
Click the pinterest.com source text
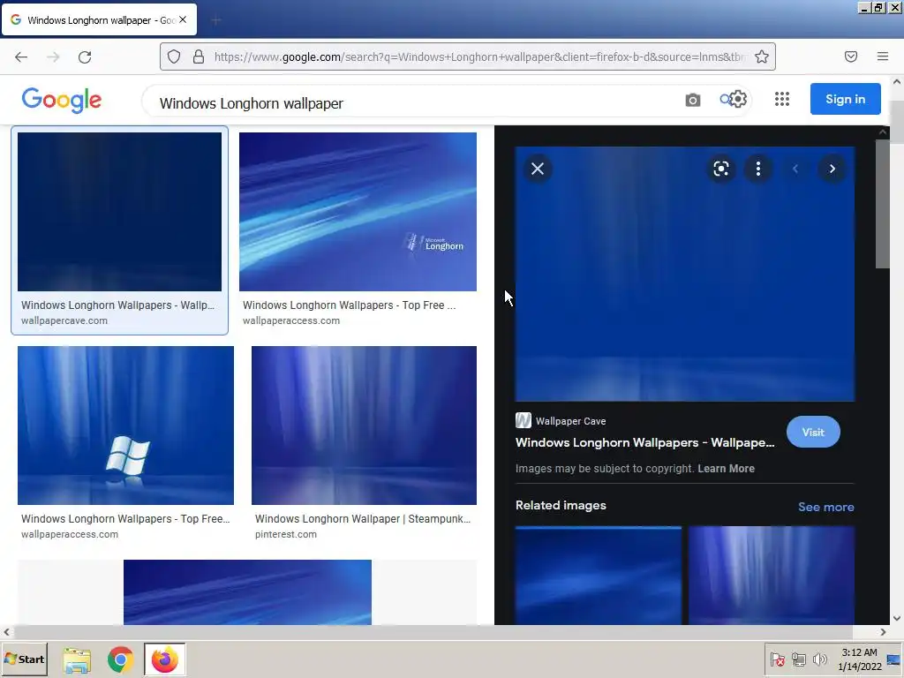point(286,534)
